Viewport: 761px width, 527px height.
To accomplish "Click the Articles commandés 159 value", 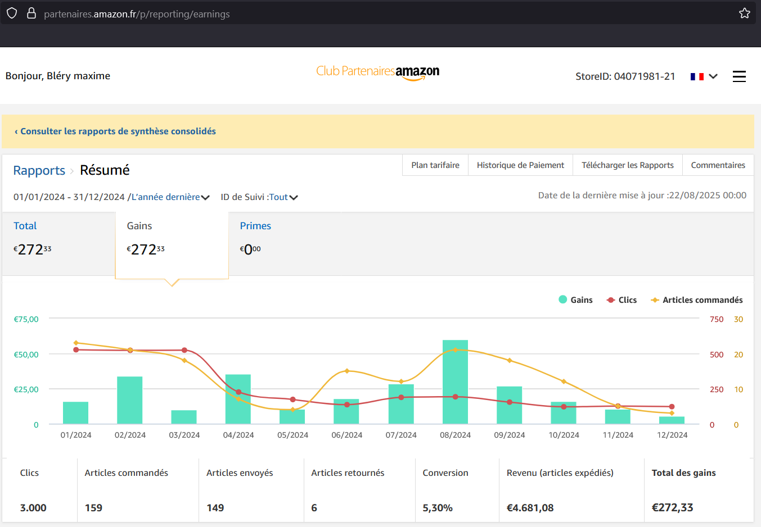I will pyautogui.click(x=93, y=508).
